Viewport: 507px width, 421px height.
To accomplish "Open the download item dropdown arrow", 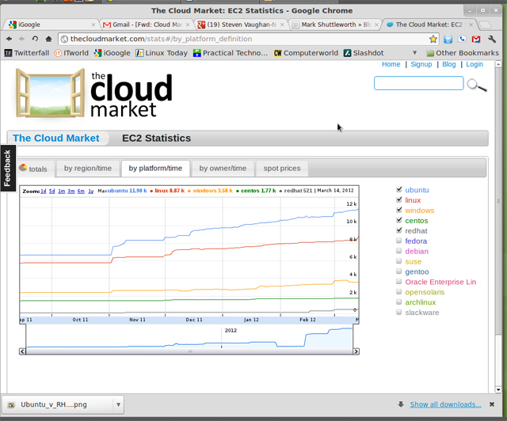I will coord(118,404).
